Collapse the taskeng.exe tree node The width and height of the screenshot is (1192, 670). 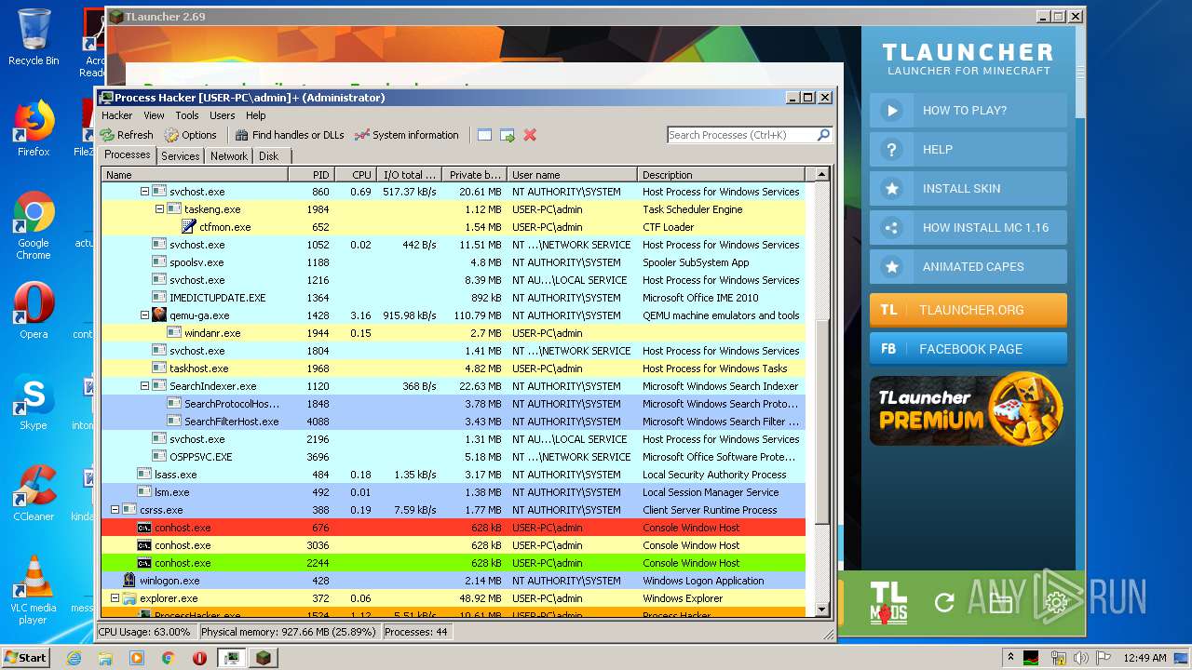click(159, 209)
